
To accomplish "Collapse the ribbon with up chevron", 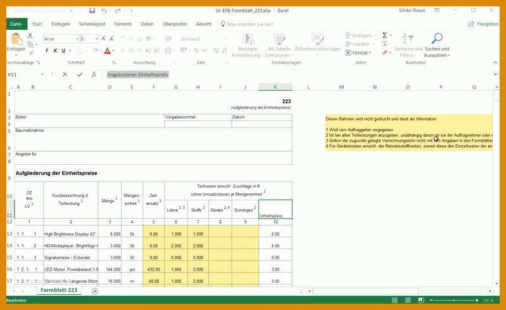I will 495,63.
